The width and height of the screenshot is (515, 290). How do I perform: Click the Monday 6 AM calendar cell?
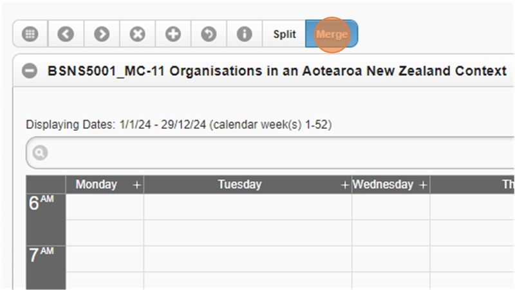point(104,207)
